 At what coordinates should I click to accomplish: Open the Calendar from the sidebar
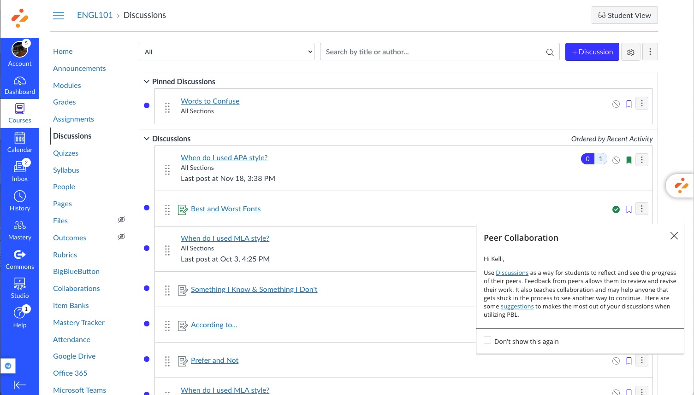tap(20, 142)
